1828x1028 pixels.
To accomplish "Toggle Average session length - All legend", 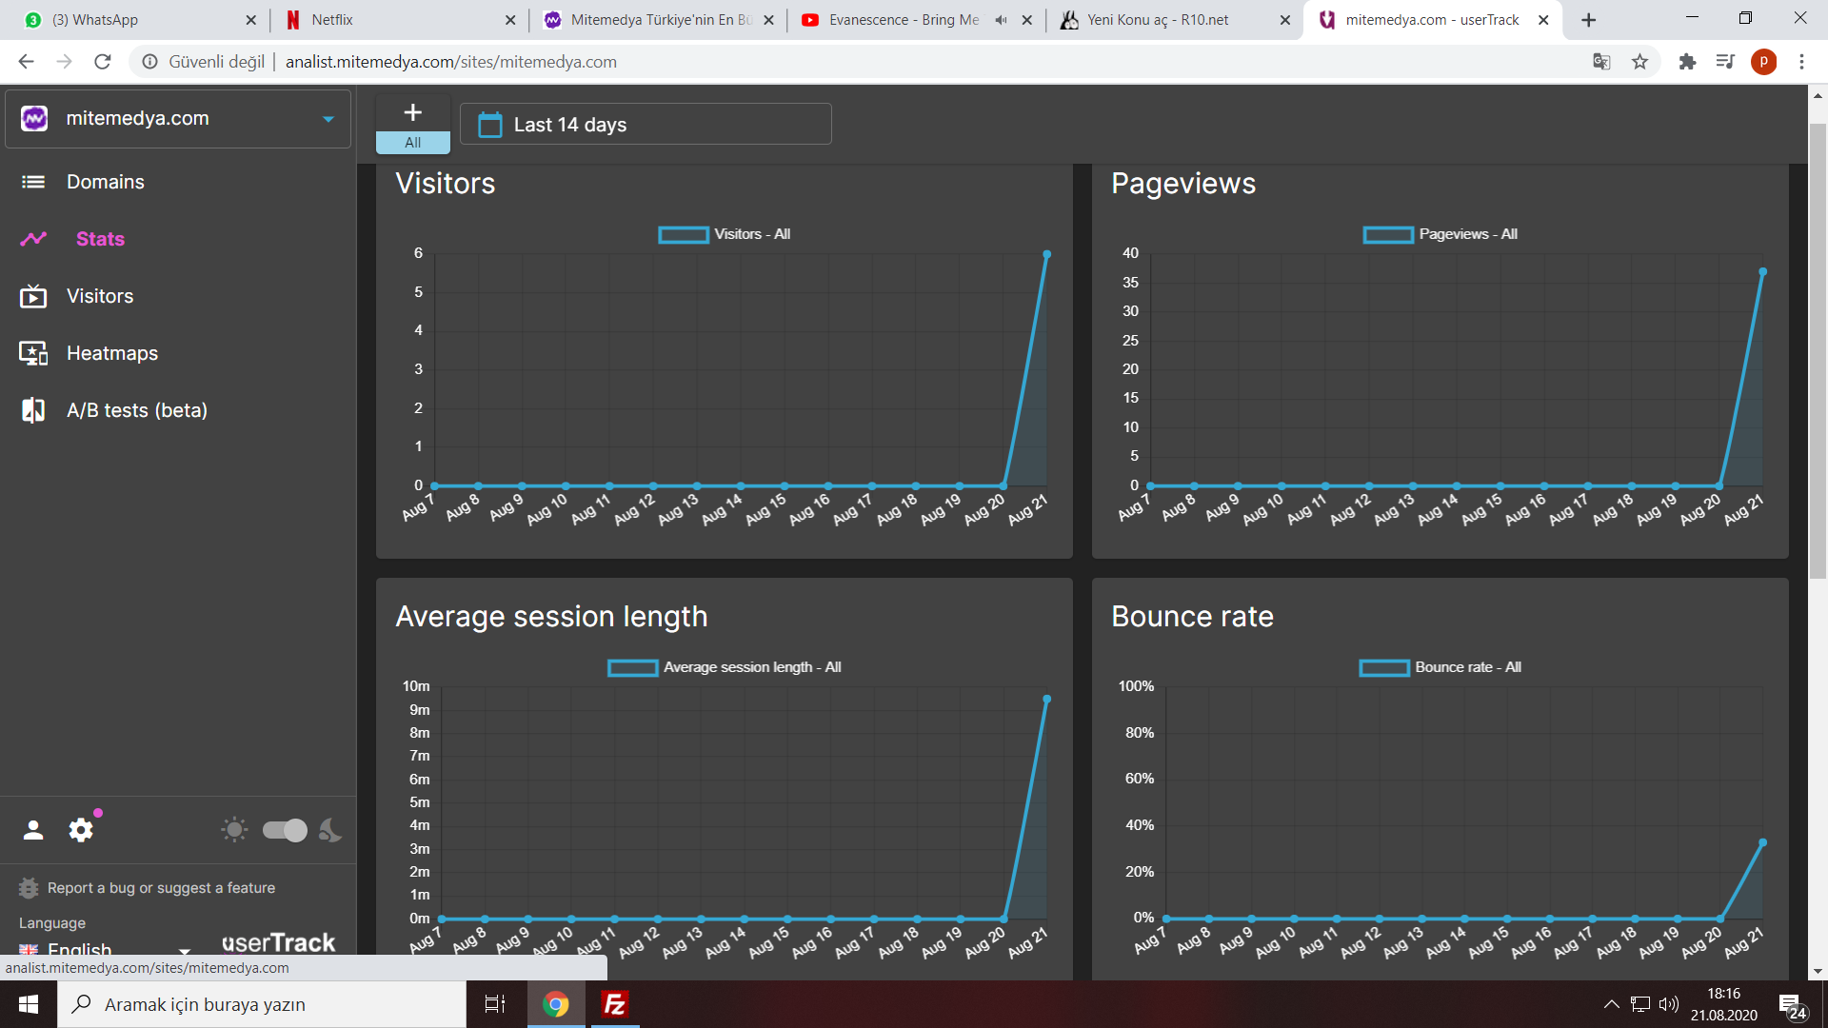I will coord(724,667).
